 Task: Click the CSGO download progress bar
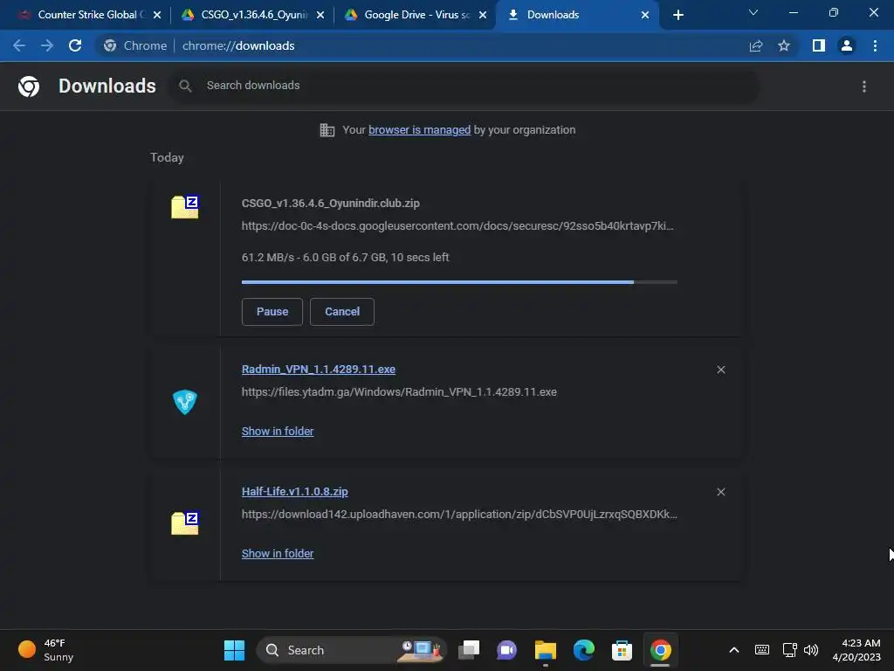(459, 282)
